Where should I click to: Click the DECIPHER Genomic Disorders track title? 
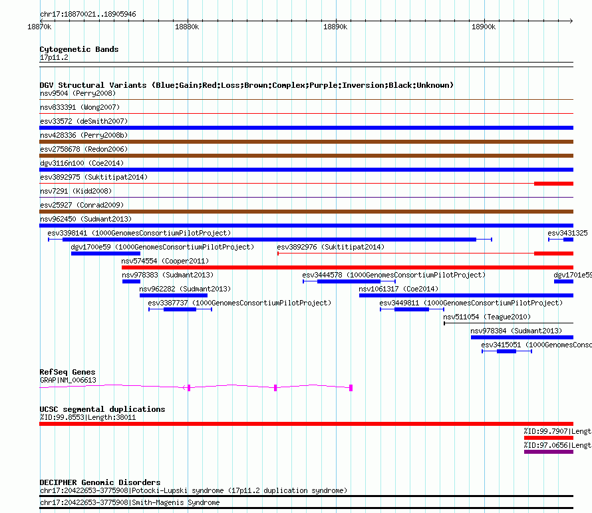100,482
